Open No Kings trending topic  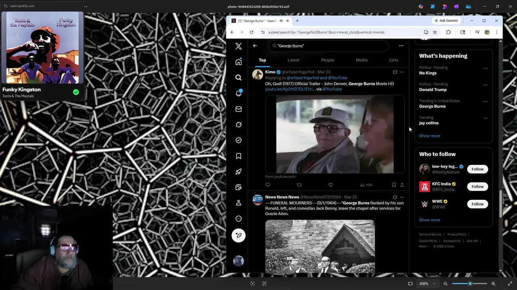[x=428, y=73]
